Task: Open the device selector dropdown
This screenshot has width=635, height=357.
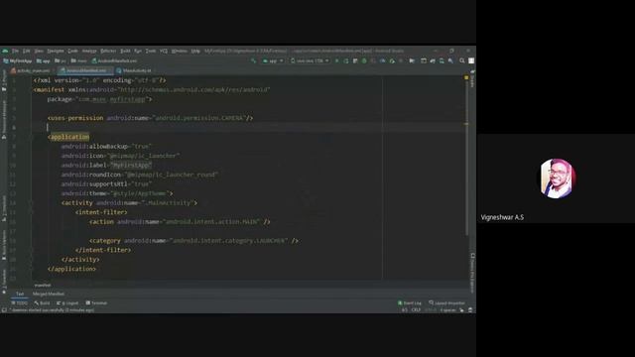Action: tap(310, 60)
